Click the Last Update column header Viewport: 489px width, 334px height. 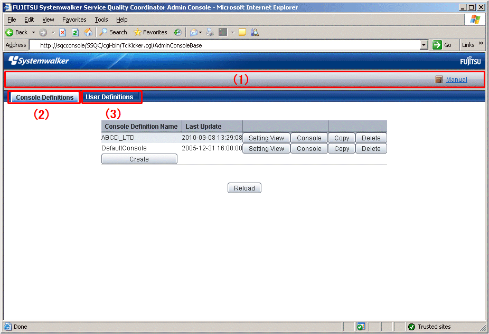tap(212, 127)
